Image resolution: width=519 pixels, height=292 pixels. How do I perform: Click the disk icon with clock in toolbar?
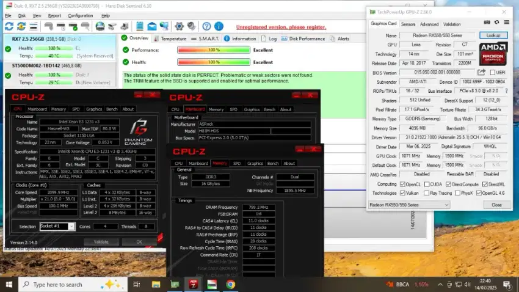(x=61, y=26)
